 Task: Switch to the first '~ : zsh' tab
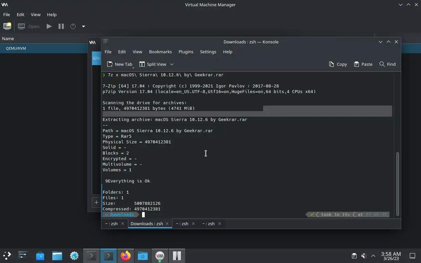tap(114, 224)
